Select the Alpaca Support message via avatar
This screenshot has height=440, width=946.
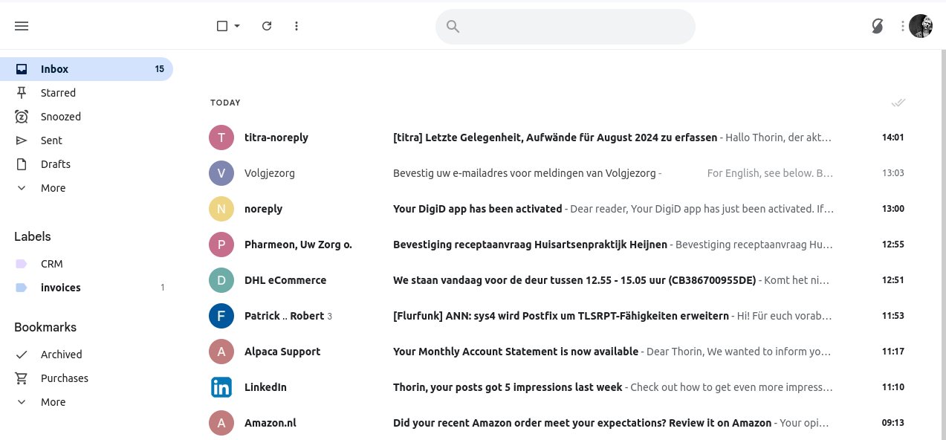click(221, 352)
